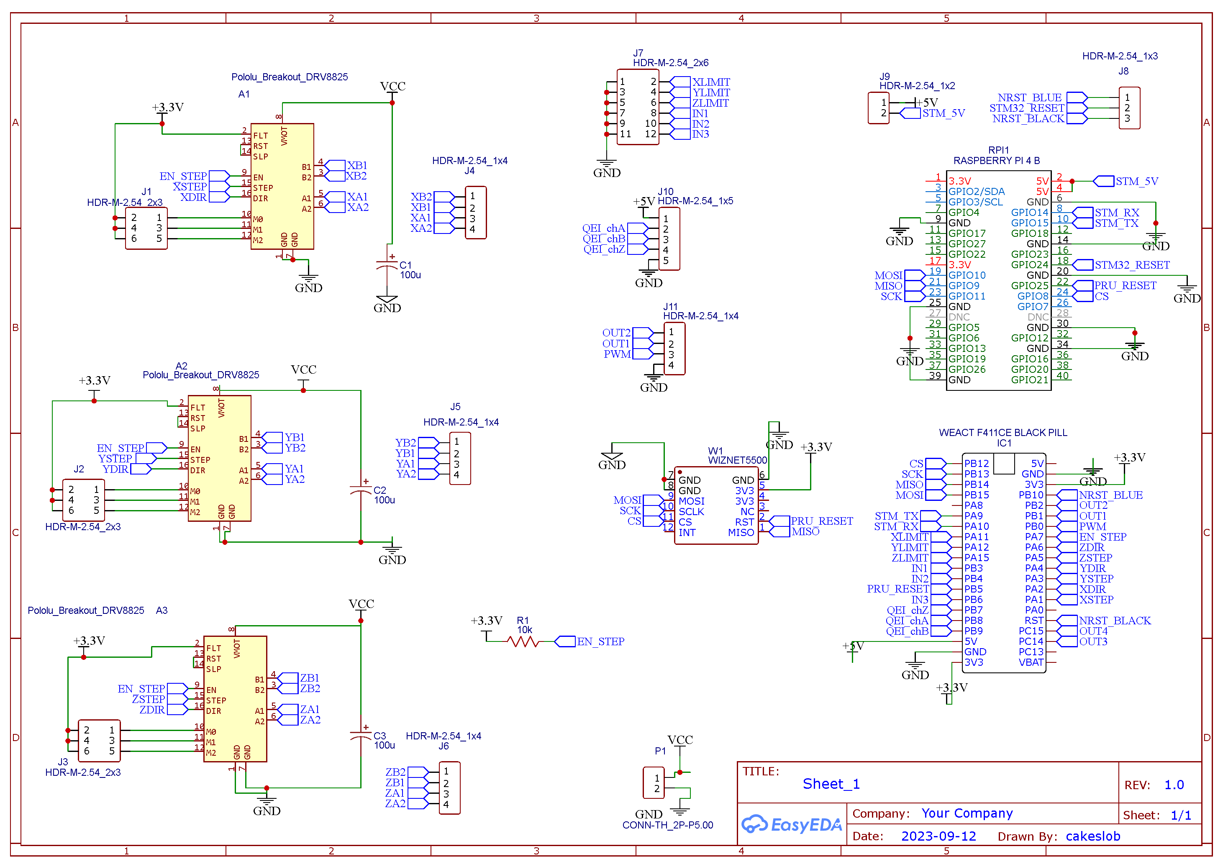Click the 10k resistor value
This screenshot has height=867, width=1223.
coord(524,630)
